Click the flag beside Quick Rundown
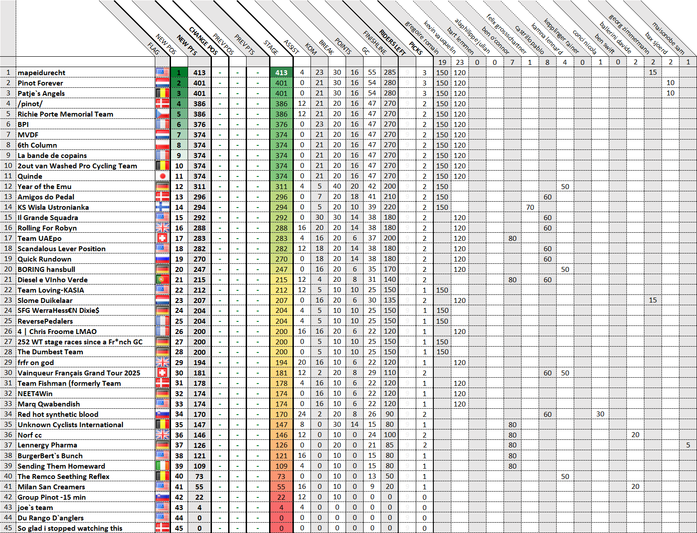Image resolution: width=697 pixels, height=533 pixels. 162,259
